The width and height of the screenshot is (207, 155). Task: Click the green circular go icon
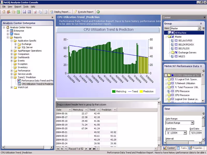coord(98,12)
